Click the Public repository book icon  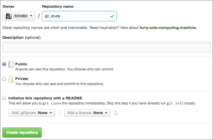(x=11, y=65)
